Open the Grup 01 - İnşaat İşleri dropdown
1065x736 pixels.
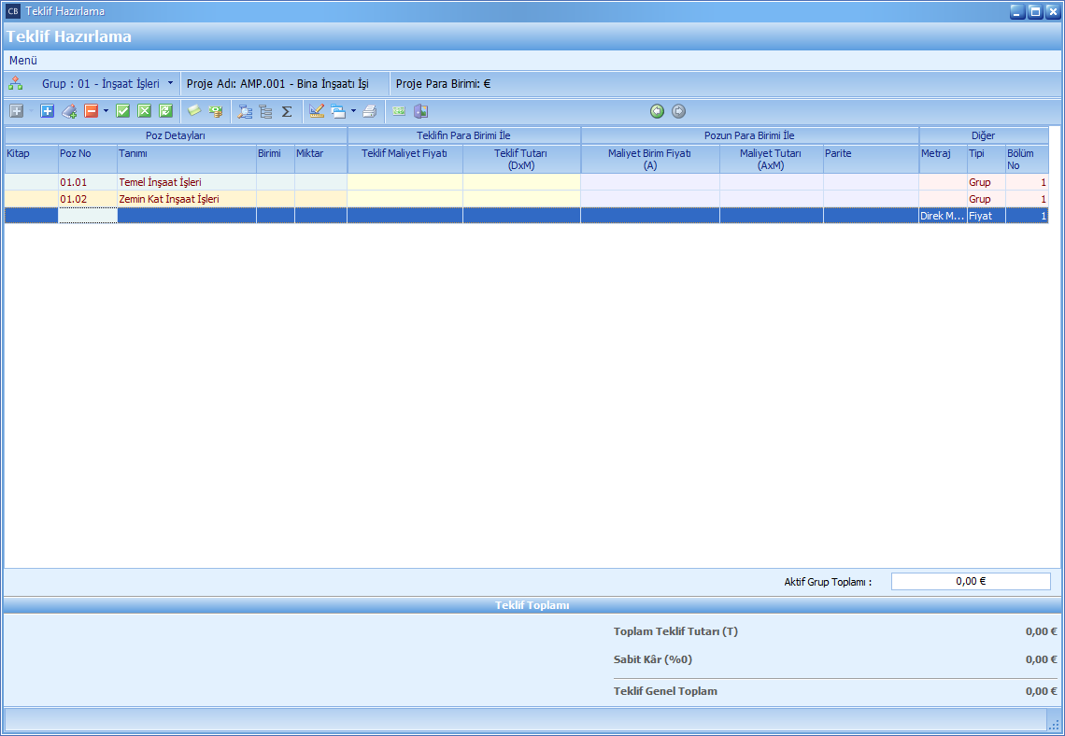tap(170, 83)
